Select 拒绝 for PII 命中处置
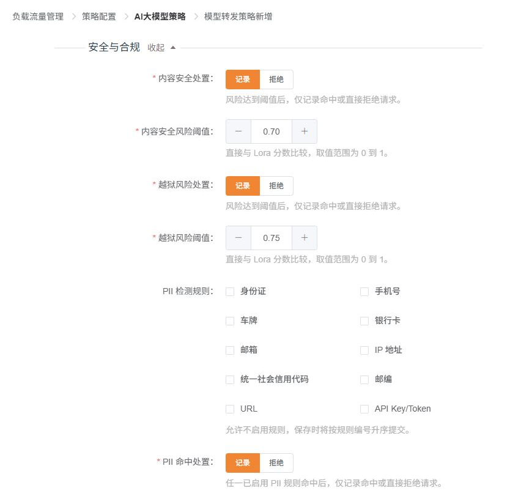 click(276, 463)
